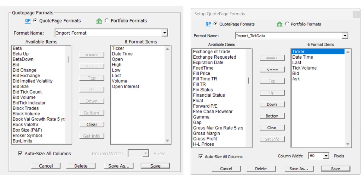Select Tick Volume in the format items list
This screenshot has width=364, height=181.
tap(304, 68)
